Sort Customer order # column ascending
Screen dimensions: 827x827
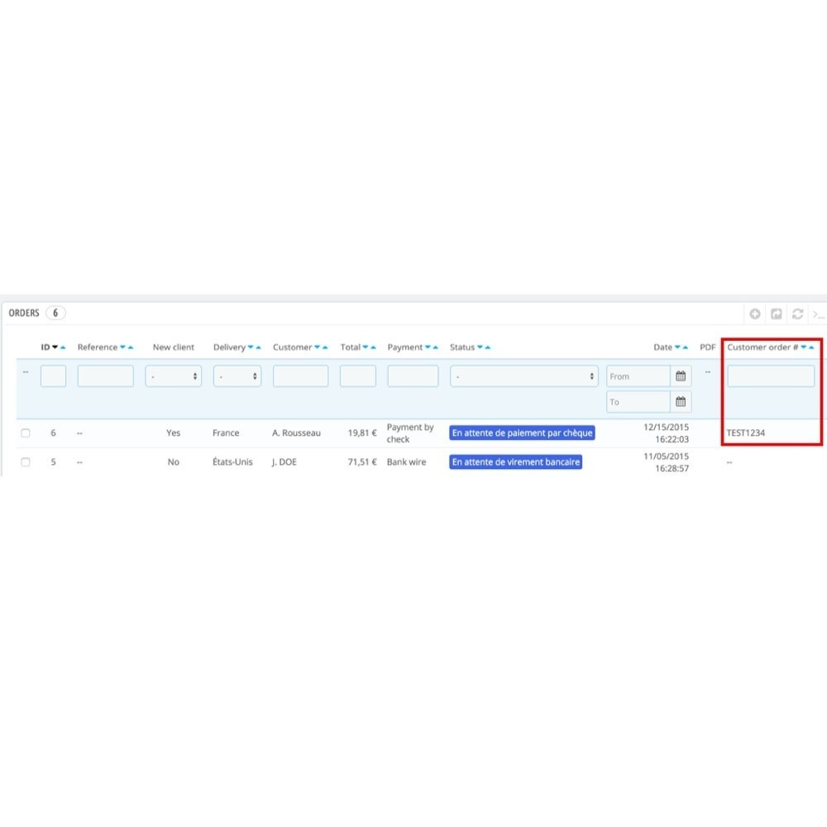811,347
